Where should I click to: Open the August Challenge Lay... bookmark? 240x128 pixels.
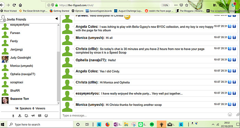129,11
